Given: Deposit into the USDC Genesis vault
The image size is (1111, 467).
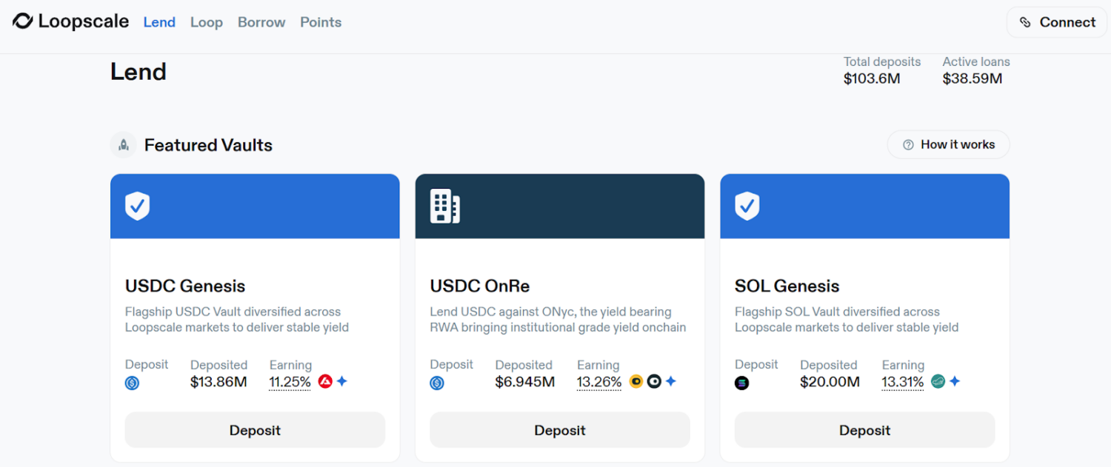Looking at the screenshot, I should (255, 430).
